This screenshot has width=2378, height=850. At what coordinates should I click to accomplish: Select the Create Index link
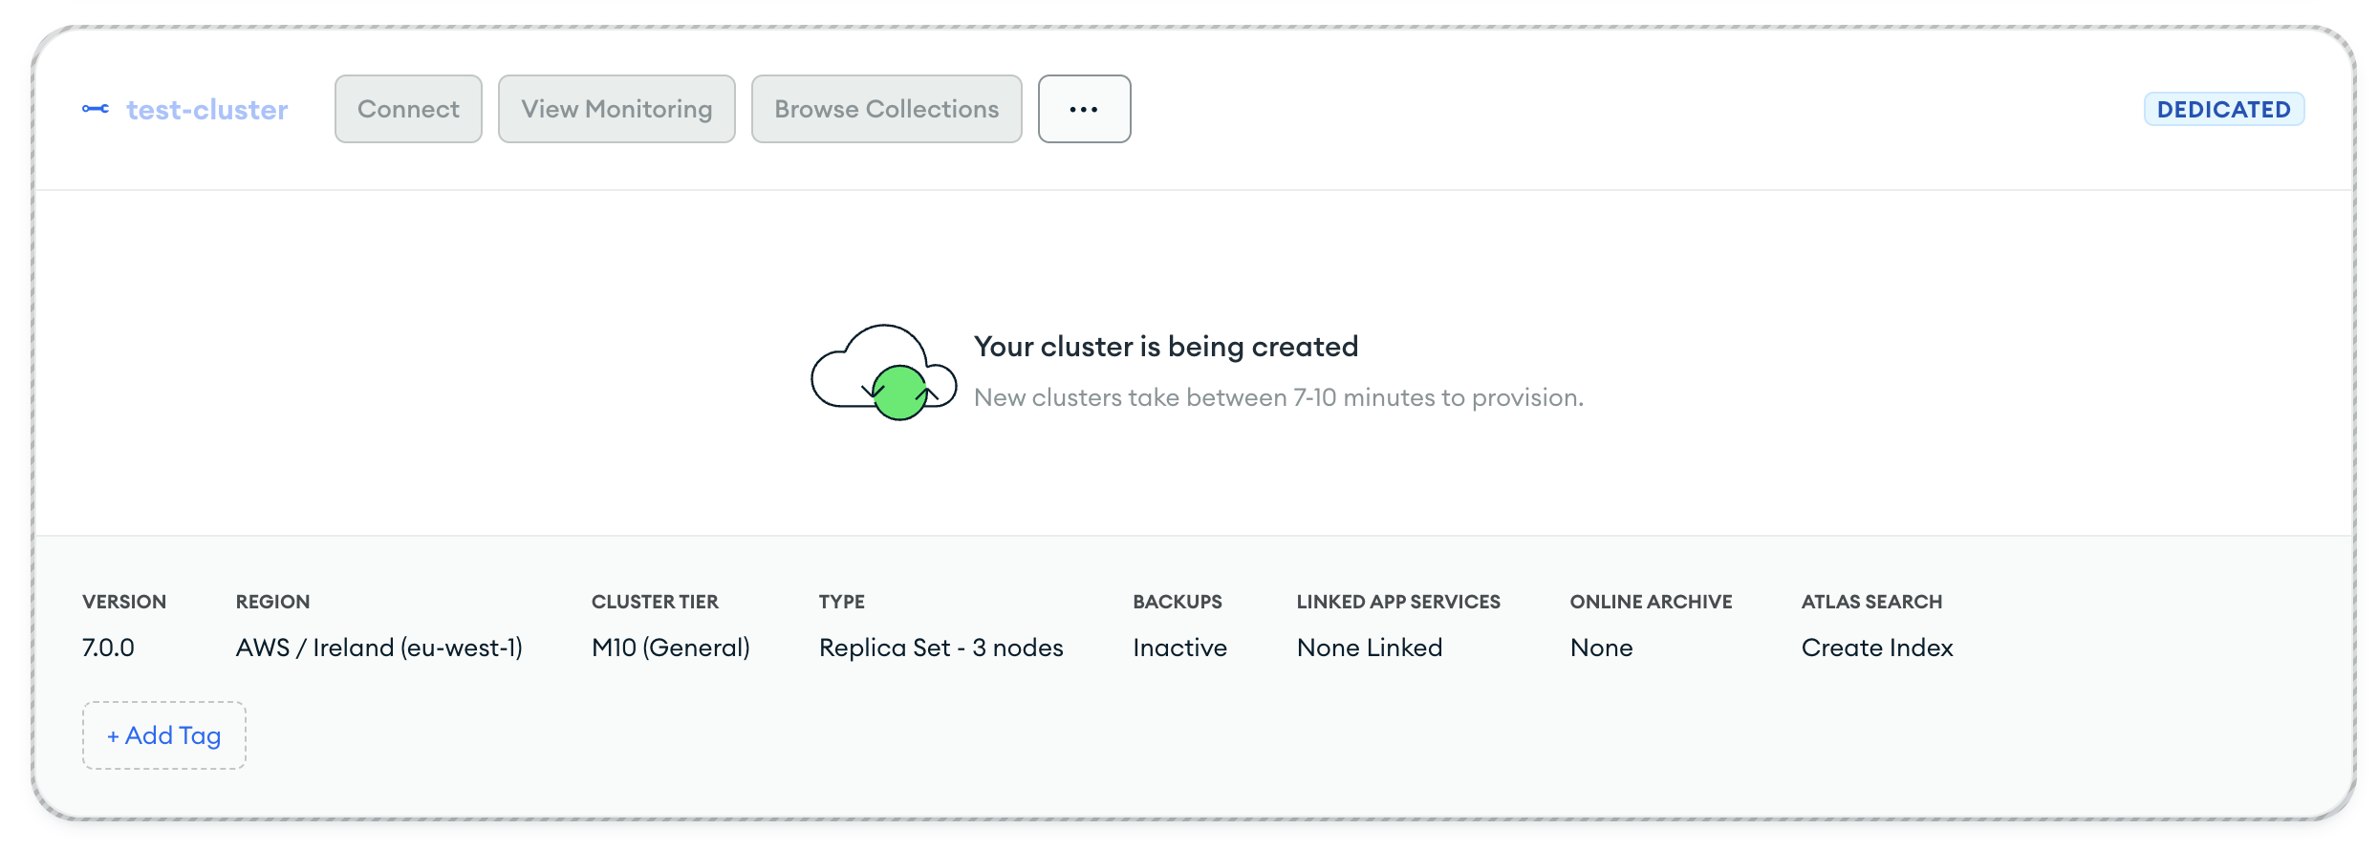[1876, 648]
